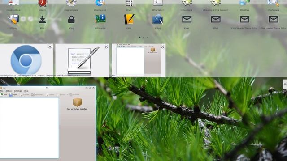Click Preview in Ark toolbar

(74, 95)
